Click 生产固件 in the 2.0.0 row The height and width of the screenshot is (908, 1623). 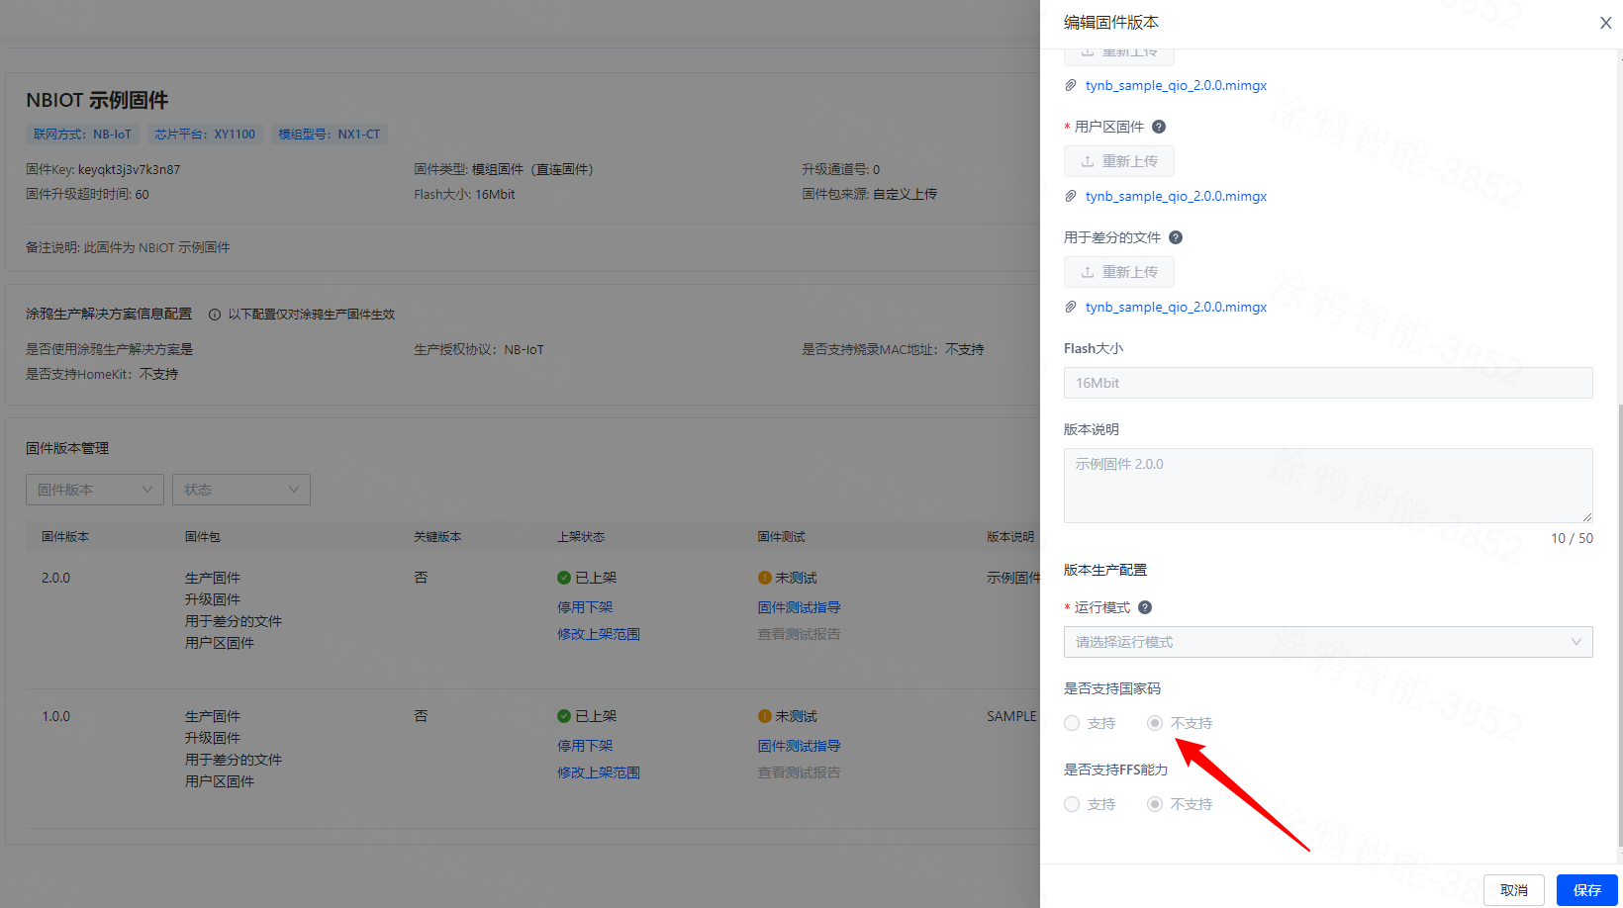pos(213,578)
